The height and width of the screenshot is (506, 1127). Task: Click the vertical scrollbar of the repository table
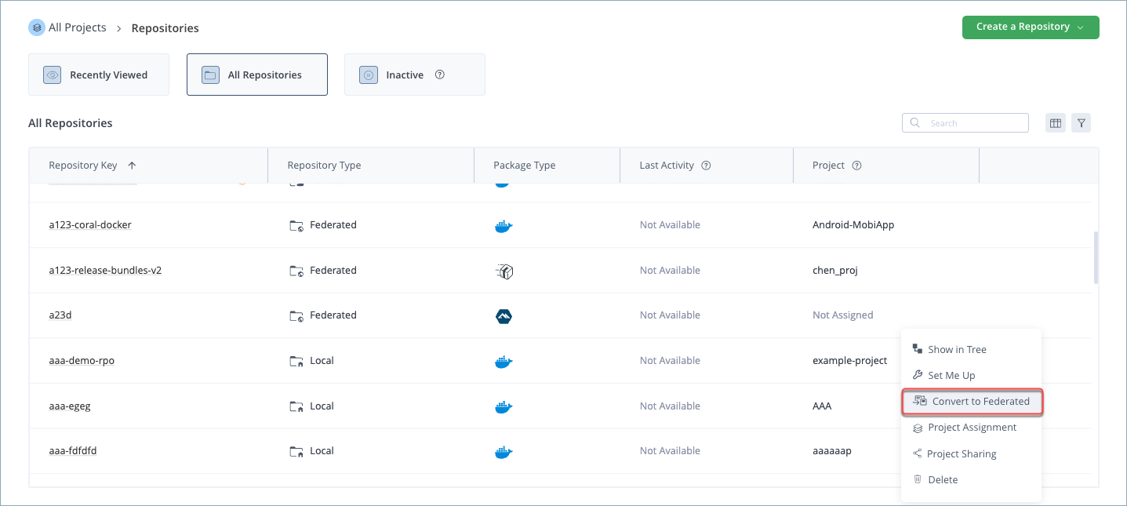[x=1096, y=257]
